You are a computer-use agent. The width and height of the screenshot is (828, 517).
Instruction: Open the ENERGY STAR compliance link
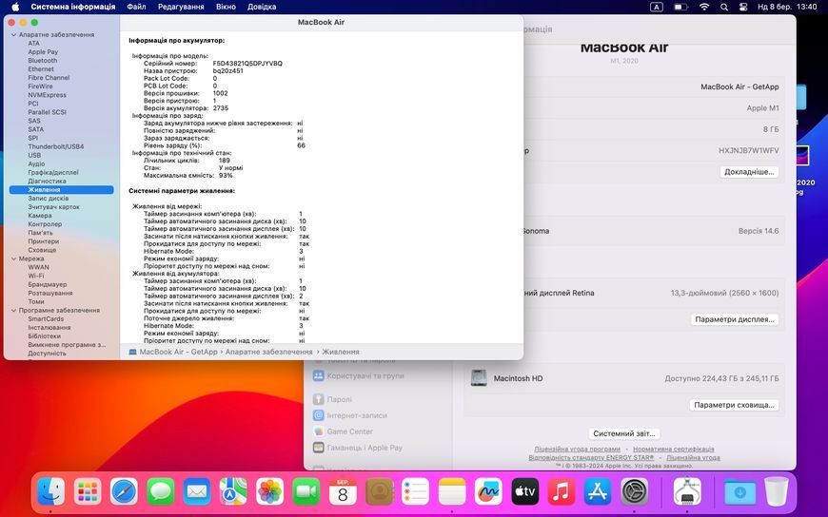pyautogui.click(x=591, y=457)
